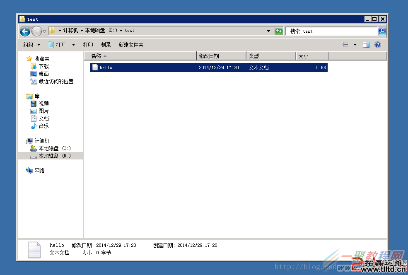Click 新建文件夹 to create folder

[131, 45]
